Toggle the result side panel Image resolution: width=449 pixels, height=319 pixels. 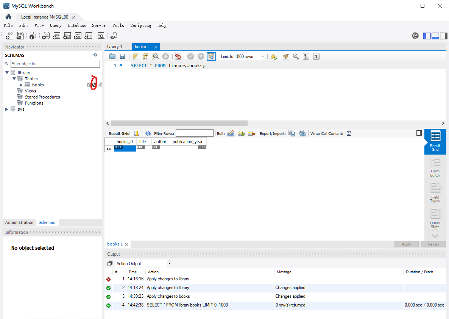click(419, 133)
